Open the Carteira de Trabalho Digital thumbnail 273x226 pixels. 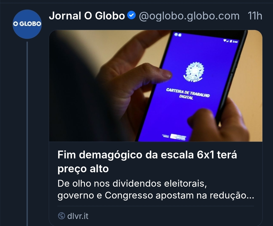[156, 86]
